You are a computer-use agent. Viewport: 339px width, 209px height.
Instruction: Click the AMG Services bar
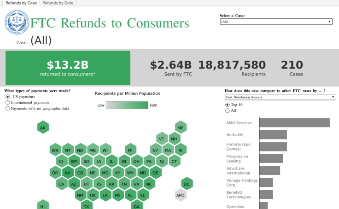coord(294,122)
